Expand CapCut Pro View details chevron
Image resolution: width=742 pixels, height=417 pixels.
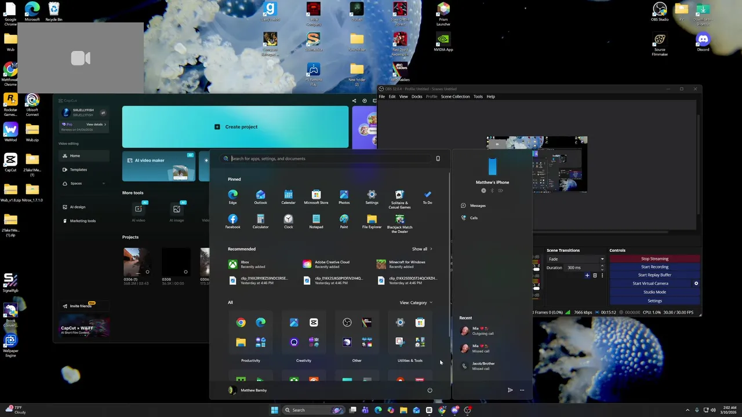(x=106, y=125)
